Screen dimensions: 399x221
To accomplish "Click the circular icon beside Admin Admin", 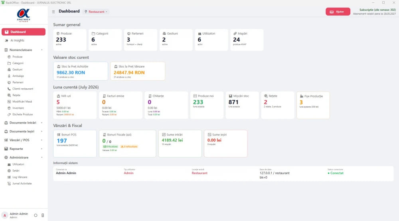I will [36, 215].
